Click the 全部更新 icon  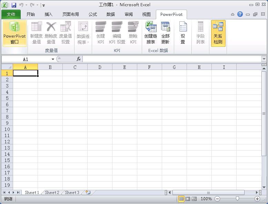165,33
